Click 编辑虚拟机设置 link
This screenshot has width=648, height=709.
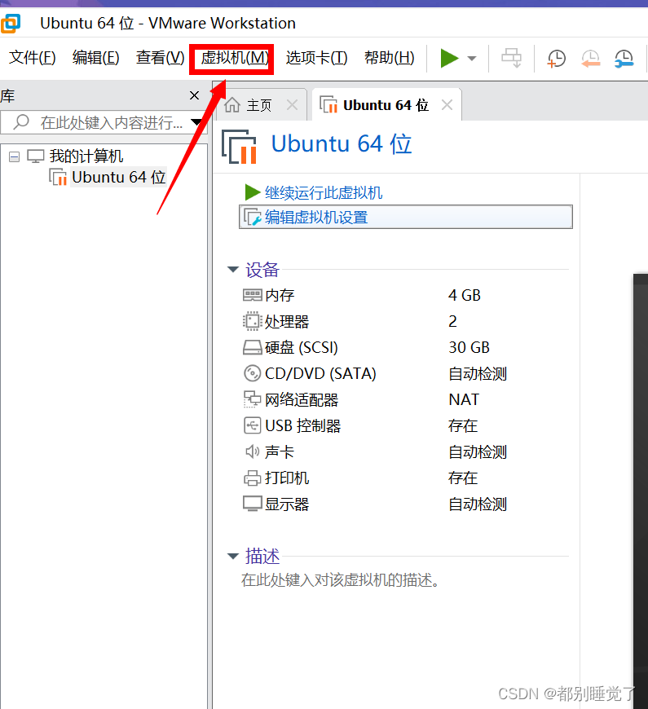pos(316,217)
